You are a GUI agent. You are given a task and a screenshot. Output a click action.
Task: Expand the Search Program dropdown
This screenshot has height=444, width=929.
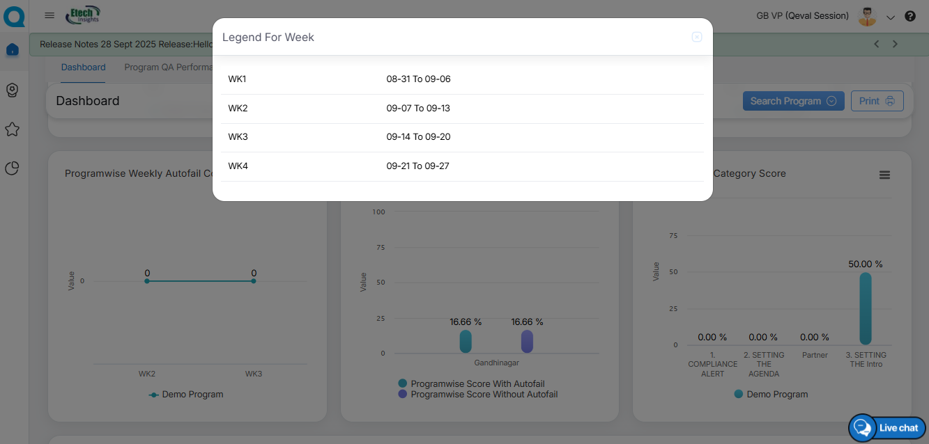click(x=793, y=101)
